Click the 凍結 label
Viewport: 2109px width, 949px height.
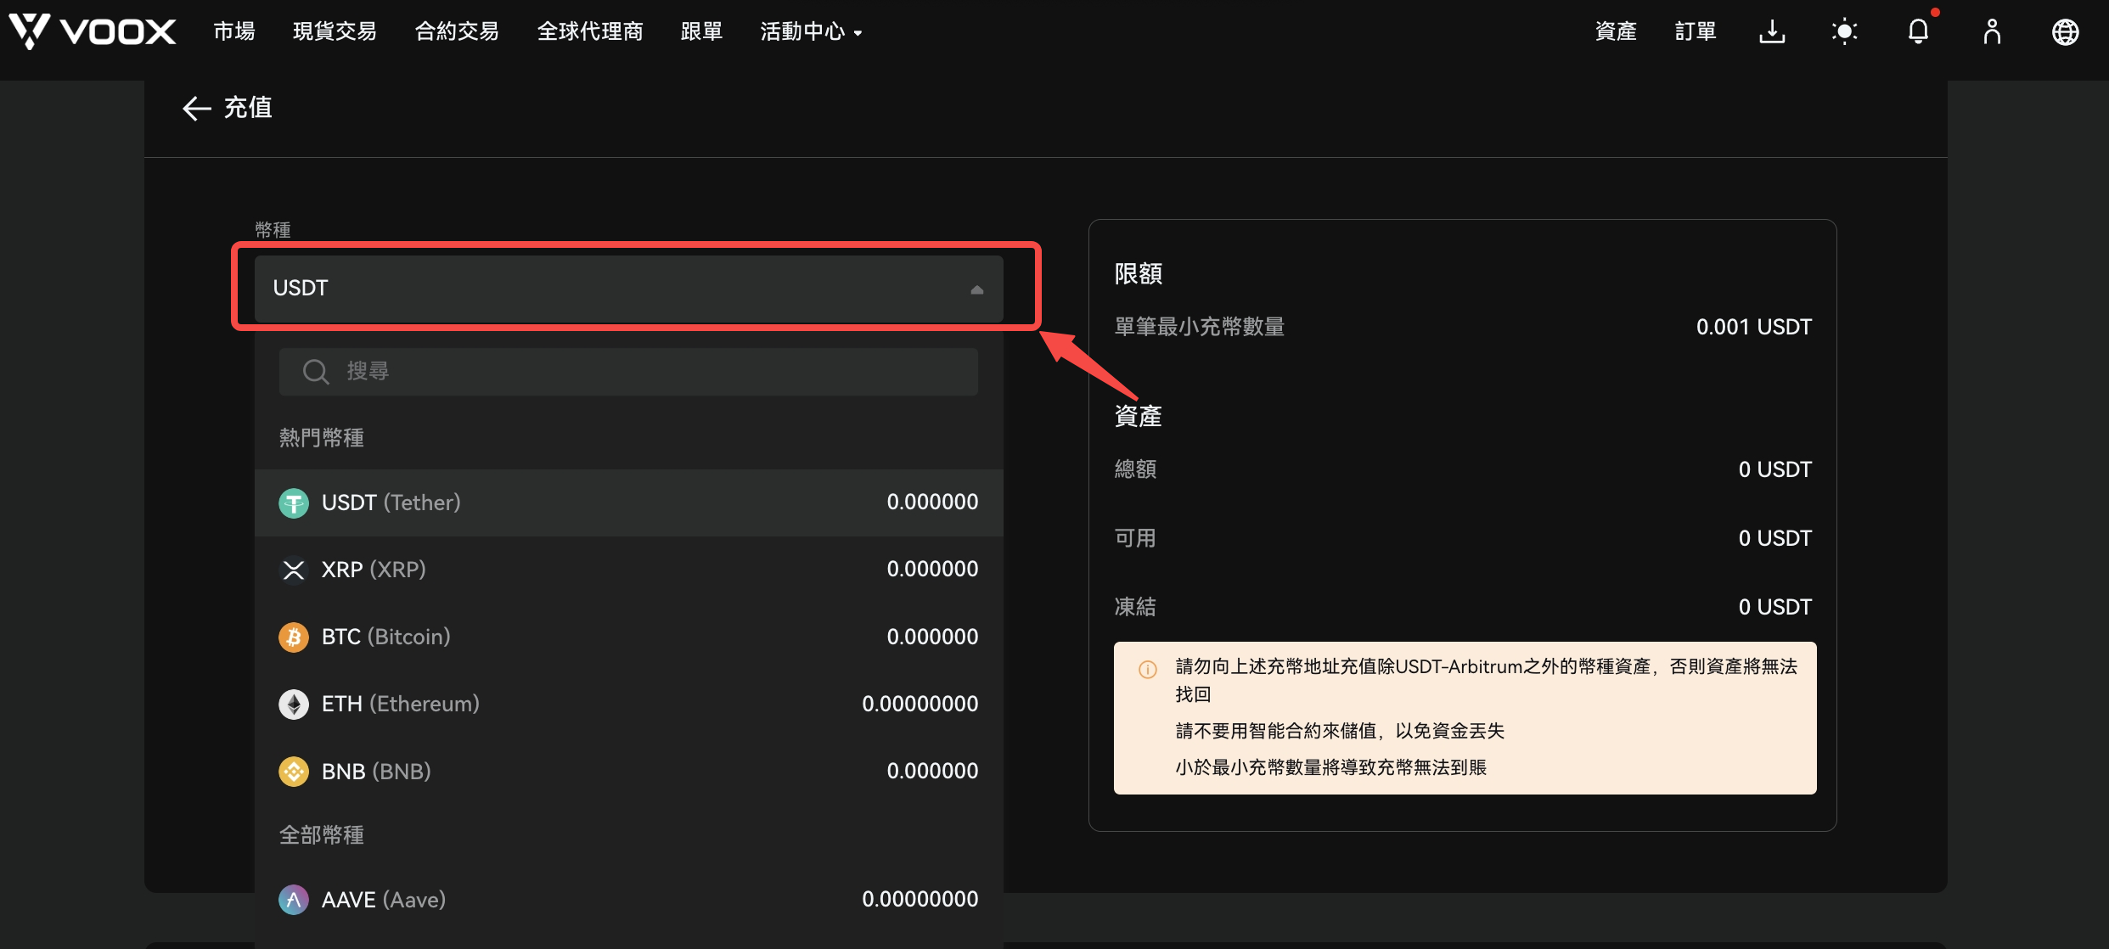point(1135,607)
